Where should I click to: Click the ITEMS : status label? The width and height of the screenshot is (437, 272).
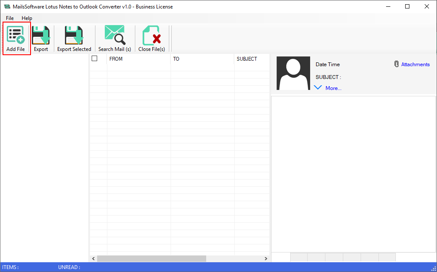[x=11, y=267]
